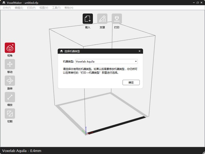Click the VoxelMaker logo in title bar

click(3, 2)
